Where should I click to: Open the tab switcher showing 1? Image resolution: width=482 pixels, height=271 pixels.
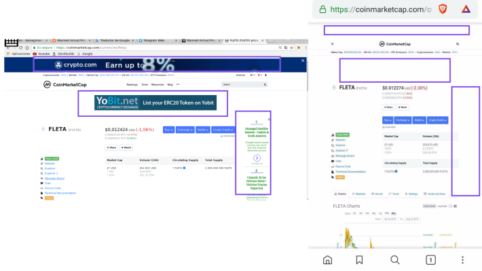point(430,260)
